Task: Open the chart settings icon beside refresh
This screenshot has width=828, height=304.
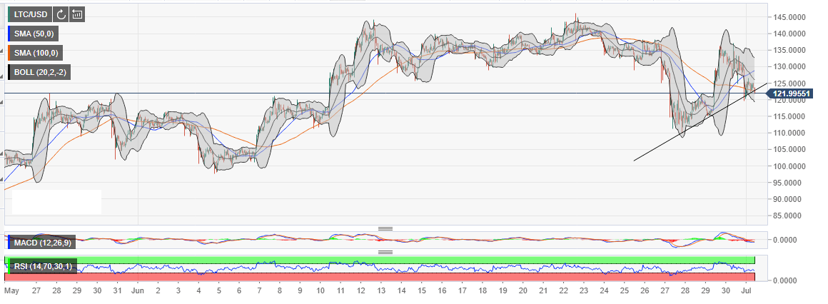Action: click(77, 14)
